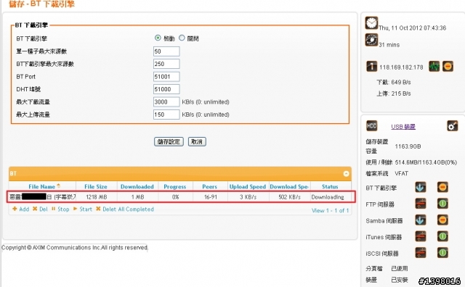Click Delet All Completed link
Screen dimensions: 465x287
[125, 209]
